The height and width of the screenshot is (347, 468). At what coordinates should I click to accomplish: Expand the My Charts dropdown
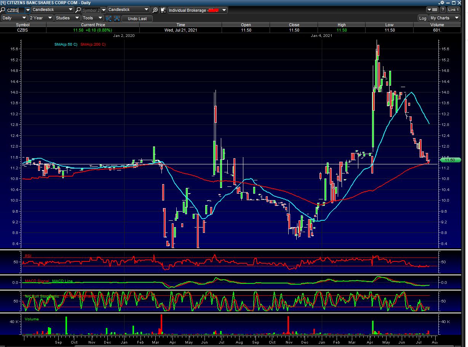tap(444, 18)
